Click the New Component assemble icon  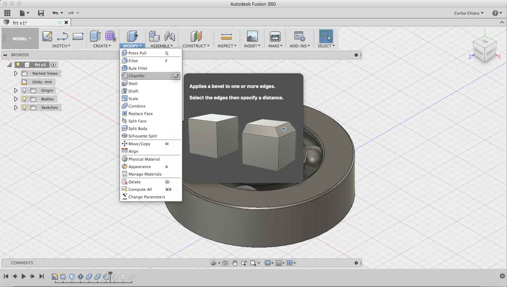154,36
